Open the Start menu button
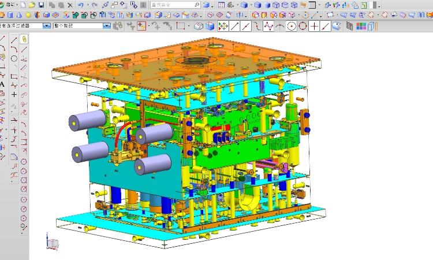This screenshot has height=260, width=433. click(9, 5)
